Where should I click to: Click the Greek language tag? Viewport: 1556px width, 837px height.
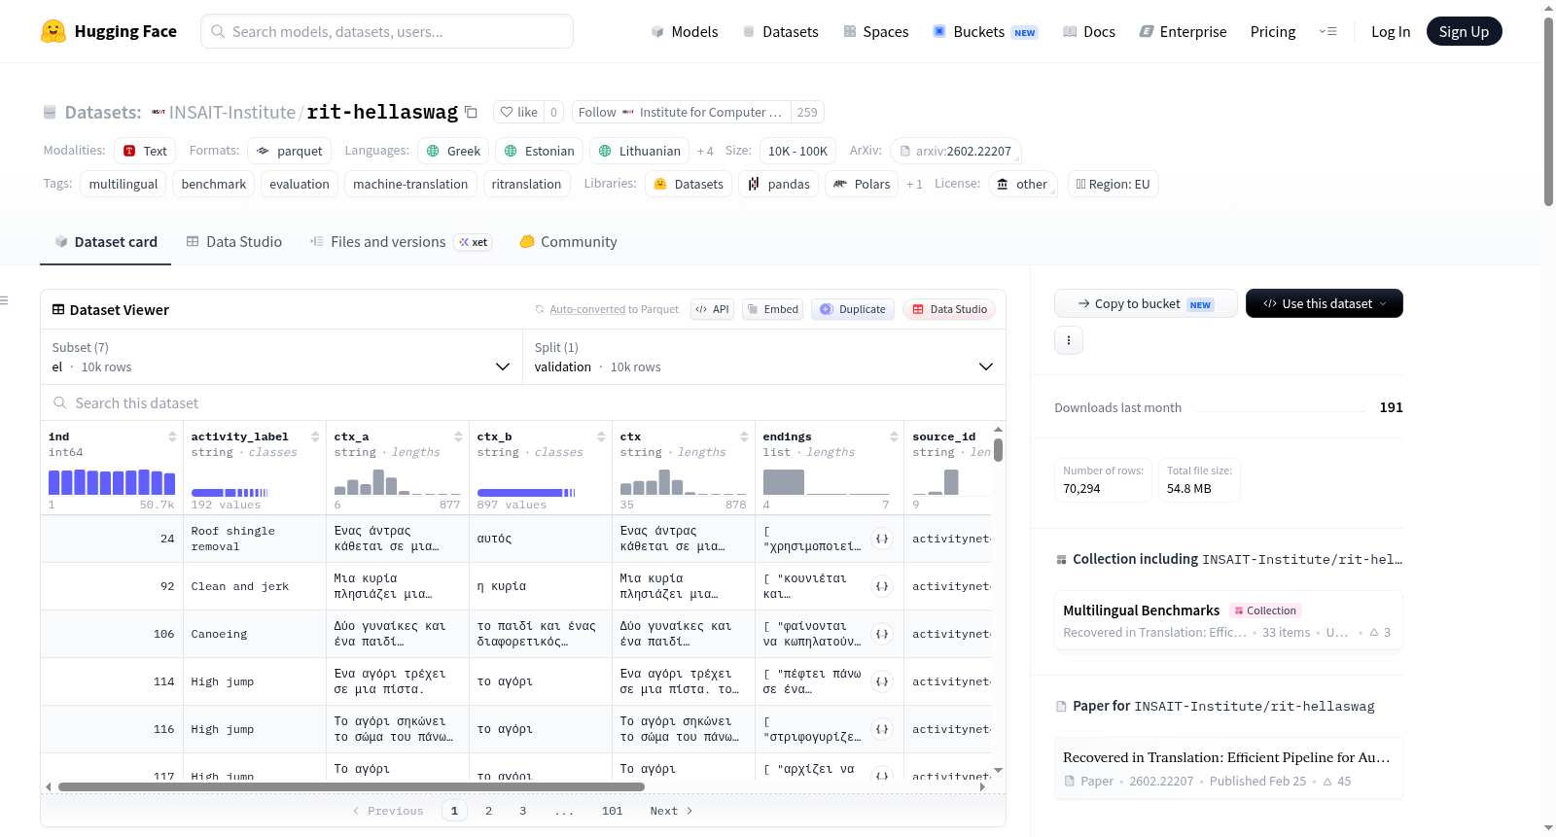click(x=453, y=151)
